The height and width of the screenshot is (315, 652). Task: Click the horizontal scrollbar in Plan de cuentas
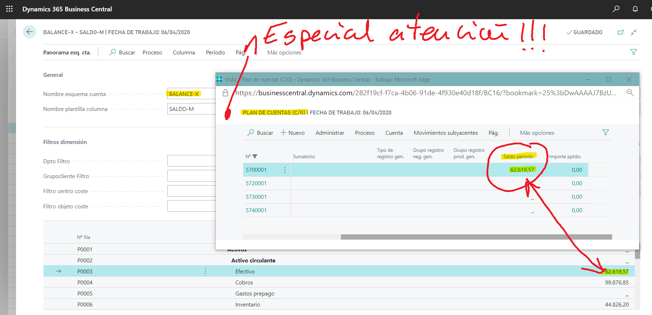tap(476, 237)
